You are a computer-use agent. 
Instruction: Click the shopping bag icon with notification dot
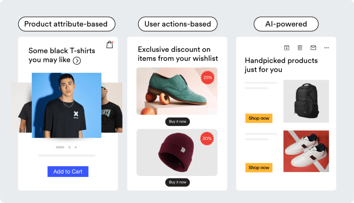tap(110, 44)
